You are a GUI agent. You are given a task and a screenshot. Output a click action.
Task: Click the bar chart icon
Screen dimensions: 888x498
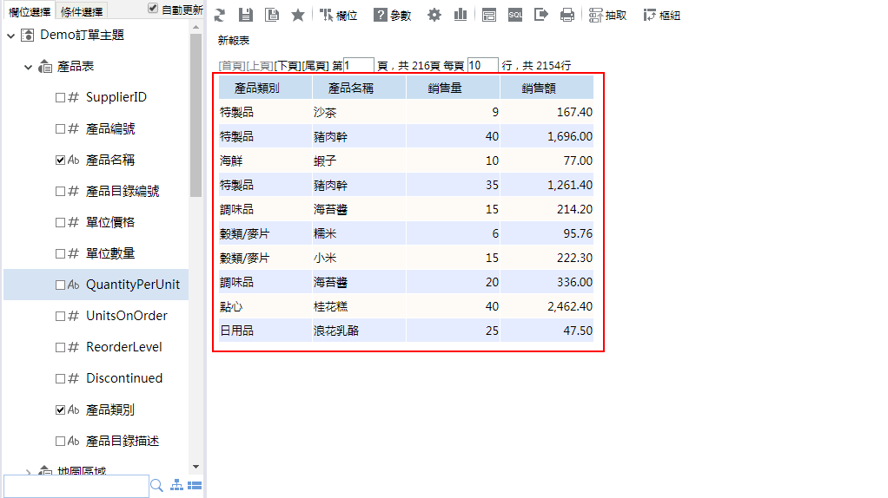pyautogui.click(x=460, y=15)
